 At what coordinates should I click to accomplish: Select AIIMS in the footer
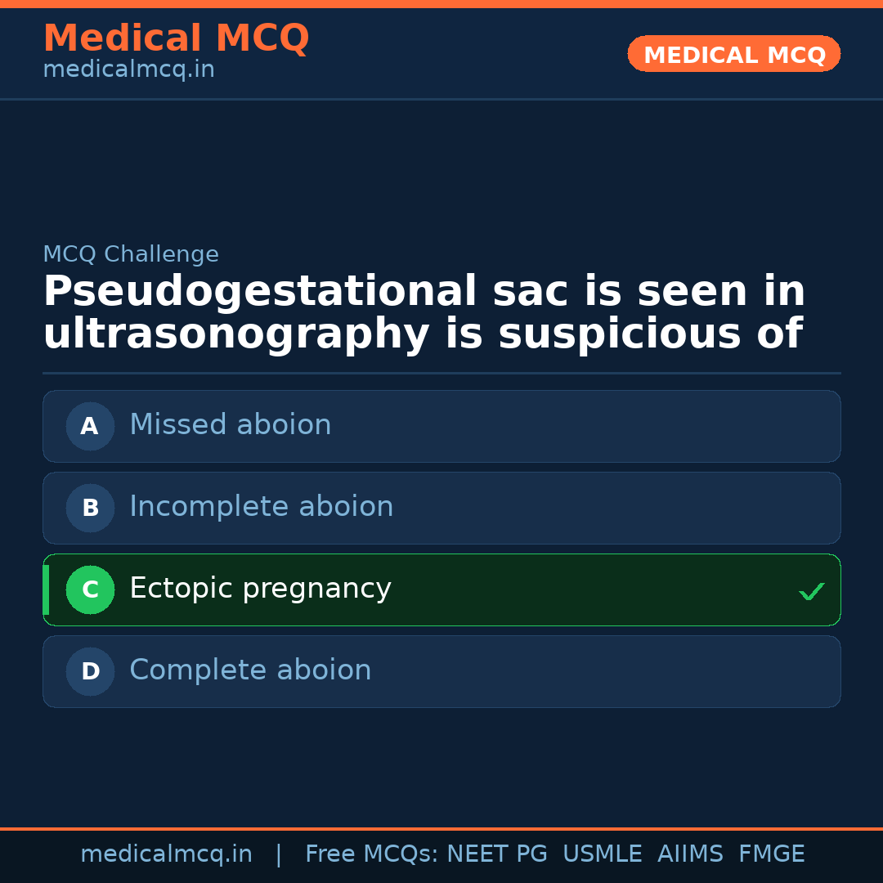click(x=690, y=854)
